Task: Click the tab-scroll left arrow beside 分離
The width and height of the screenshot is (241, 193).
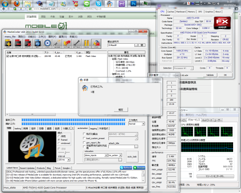Action: tap(70, 128)
